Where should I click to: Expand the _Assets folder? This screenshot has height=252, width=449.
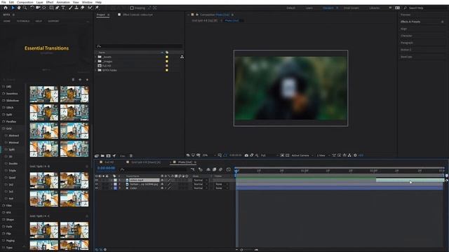click(96, 57)
